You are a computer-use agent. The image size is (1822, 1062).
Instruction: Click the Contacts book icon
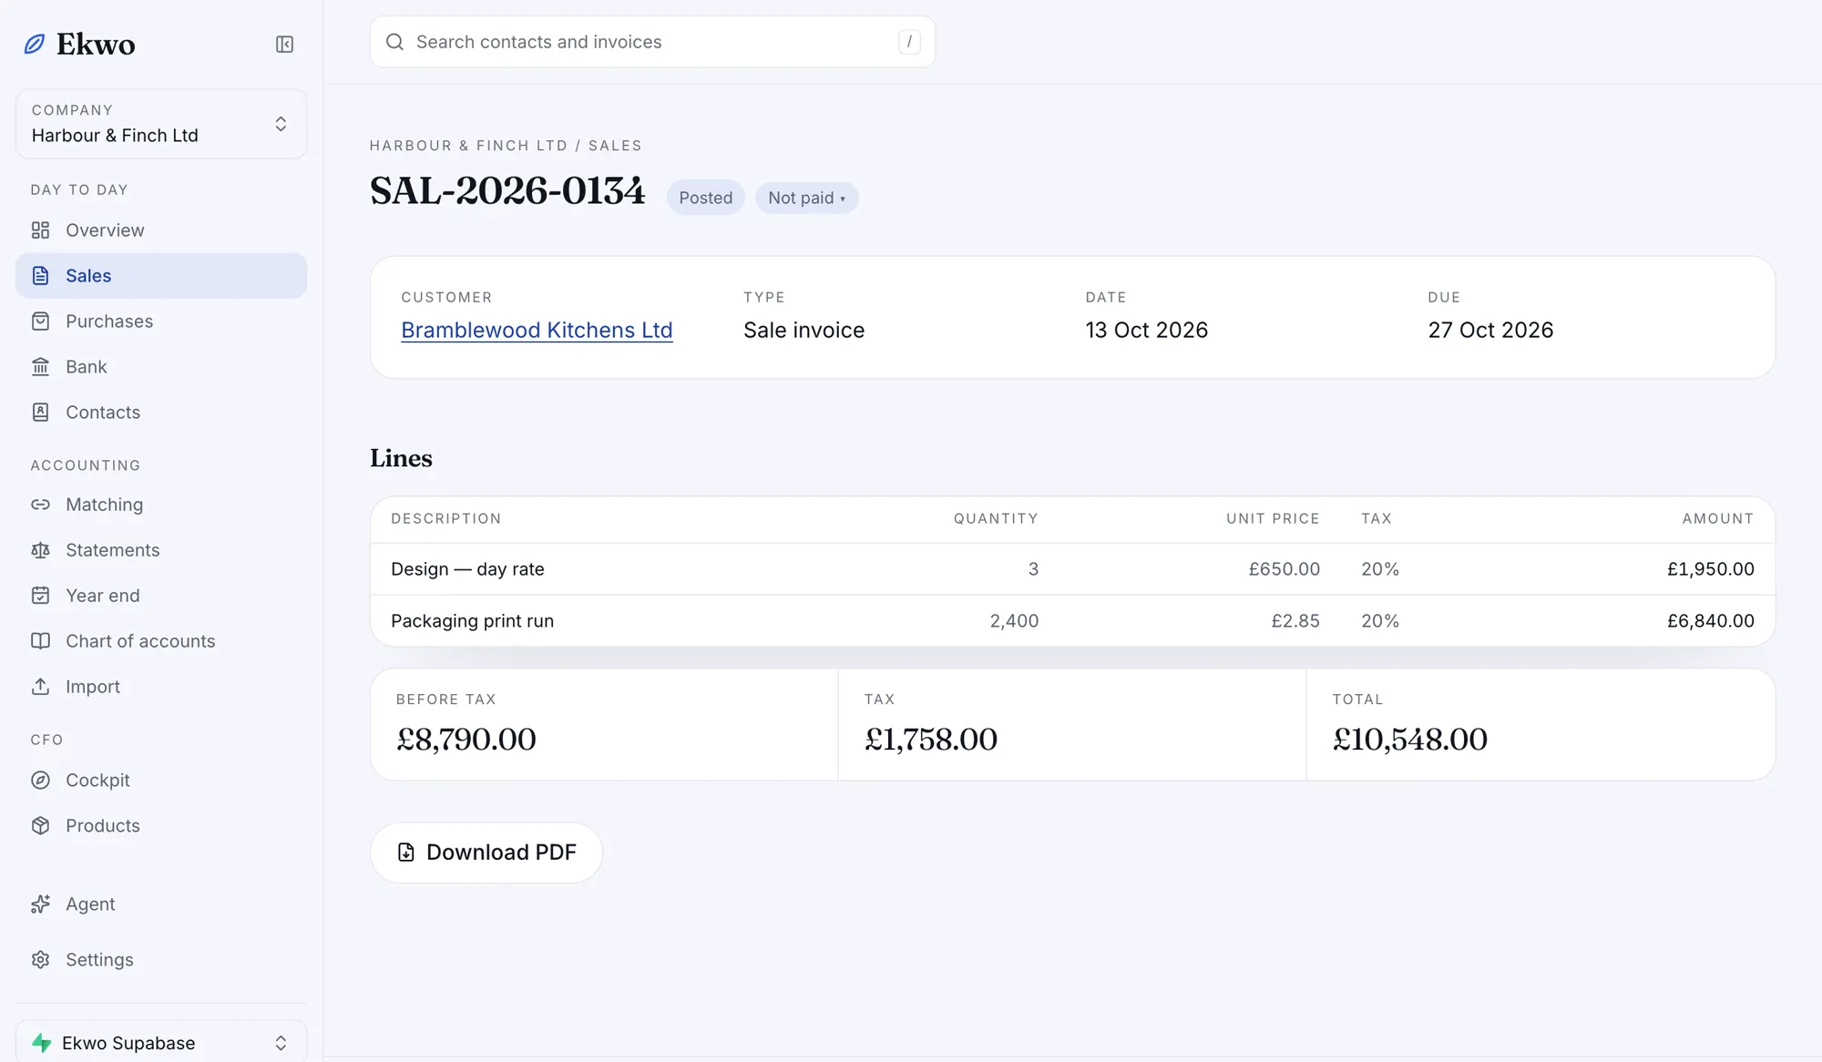tap(40, 413)
